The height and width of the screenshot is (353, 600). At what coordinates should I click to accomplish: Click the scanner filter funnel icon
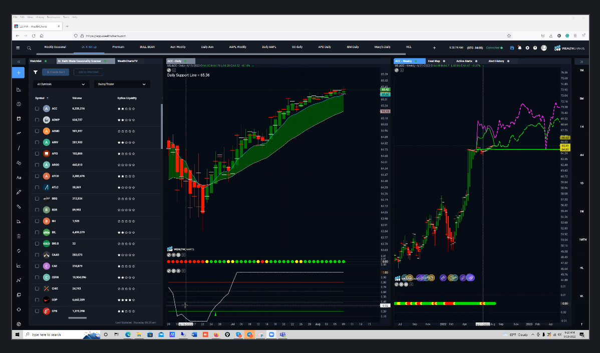36,72
